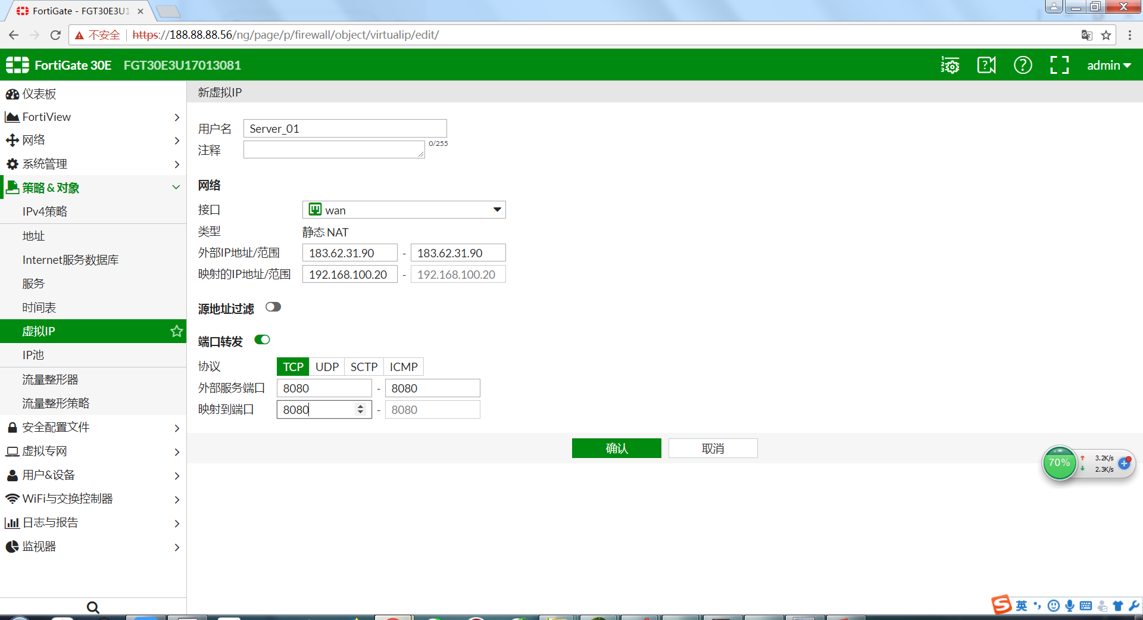Viewport: 1143px width, 620px height.
Task: Open the admin user dropdown
Action: tap(1108, 66)
